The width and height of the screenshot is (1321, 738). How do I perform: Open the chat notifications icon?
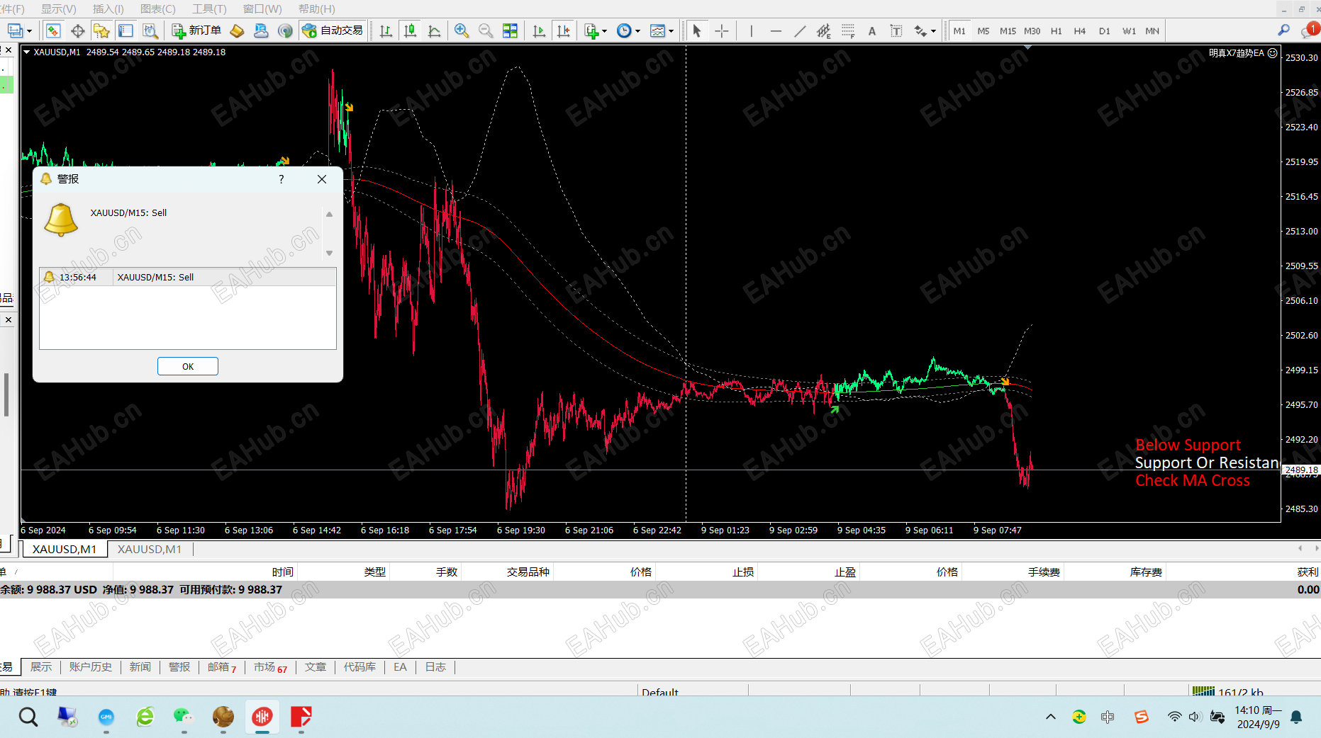1309,30
